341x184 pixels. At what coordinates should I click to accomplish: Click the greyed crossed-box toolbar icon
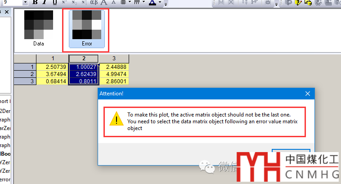pyautogui.click(x=231, y=2)
